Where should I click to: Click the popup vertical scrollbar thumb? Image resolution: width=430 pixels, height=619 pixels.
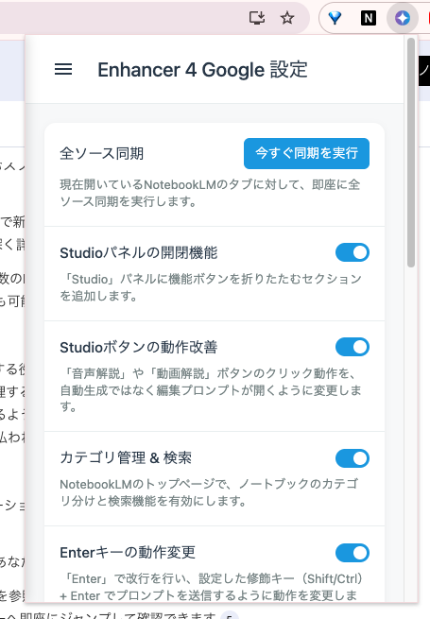pos(411,152)
